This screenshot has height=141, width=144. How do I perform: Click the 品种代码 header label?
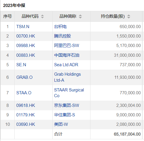point(30,16)
